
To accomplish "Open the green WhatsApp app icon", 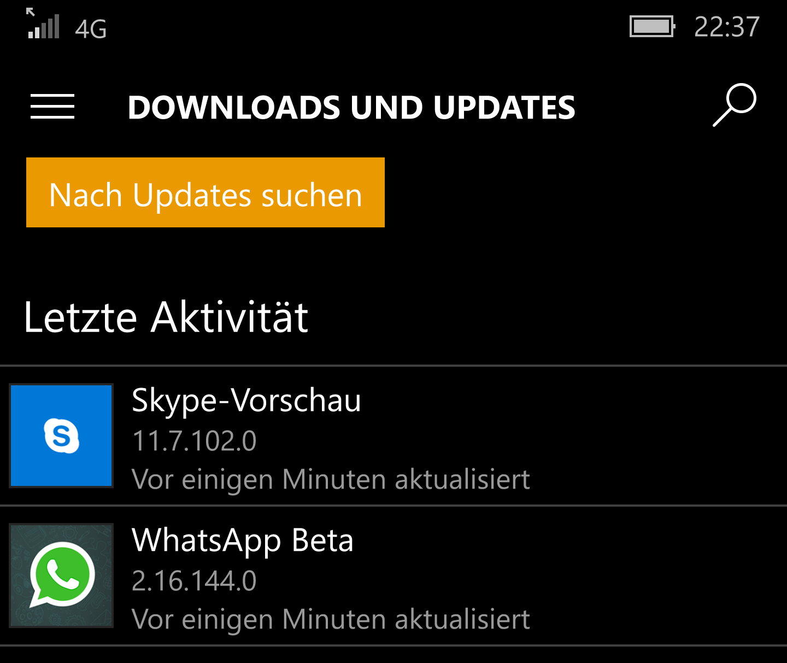I will click(x=61, y=576).
